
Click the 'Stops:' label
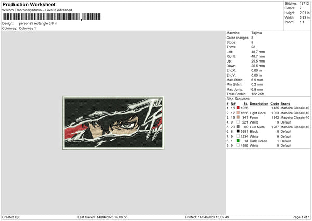[x=231, y=42]
